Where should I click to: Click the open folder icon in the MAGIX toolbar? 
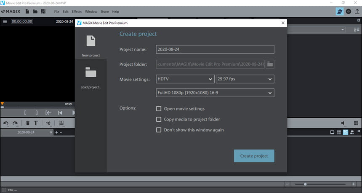(35, 11)
